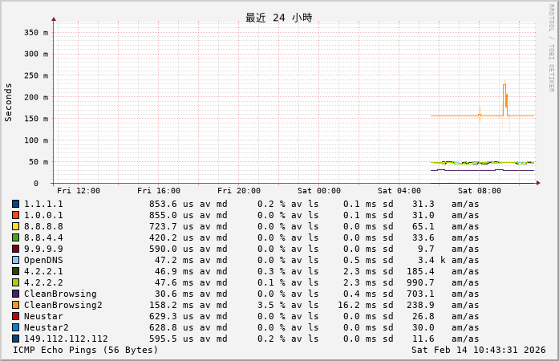Click the graph title 最近 24 小時

278,18
